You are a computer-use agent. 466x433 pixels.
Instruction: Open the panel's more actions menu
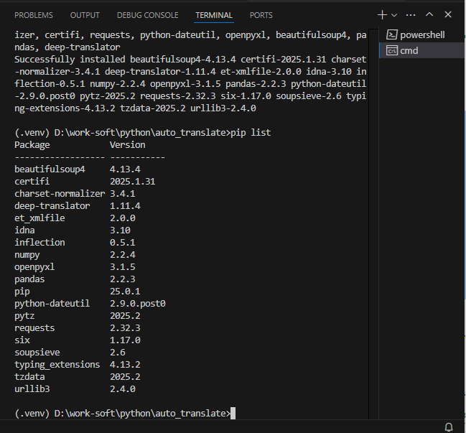[x=411, y=15]
